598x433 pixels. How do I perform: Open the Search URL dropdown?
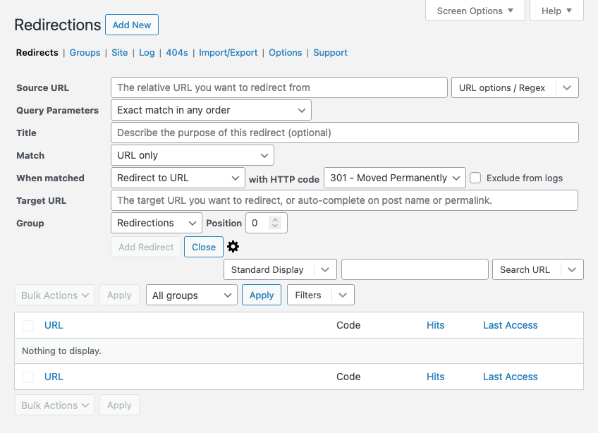(x=538, y=269)
